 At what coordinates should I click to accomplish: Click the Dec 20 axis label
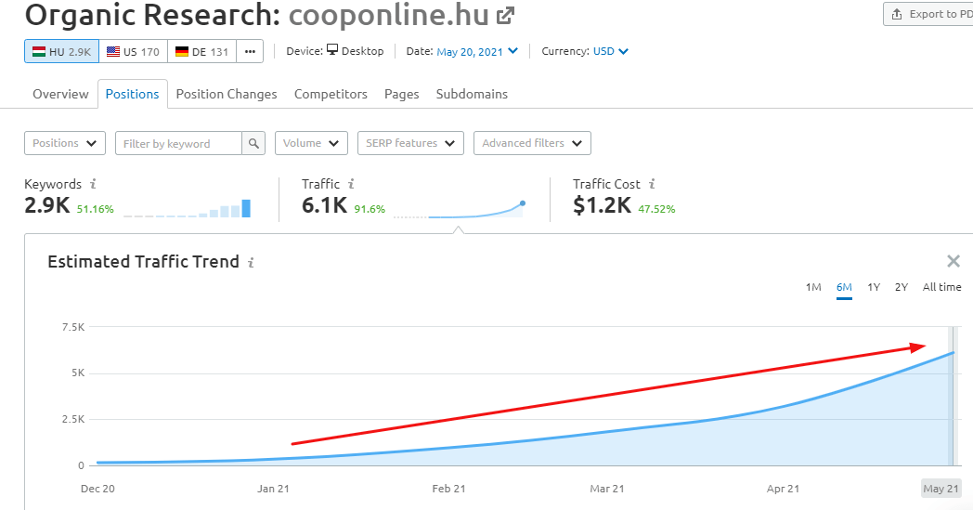tap(97, 489)
